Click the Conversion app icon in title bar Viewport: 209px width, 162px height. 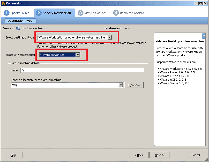(x=3, y=3)
